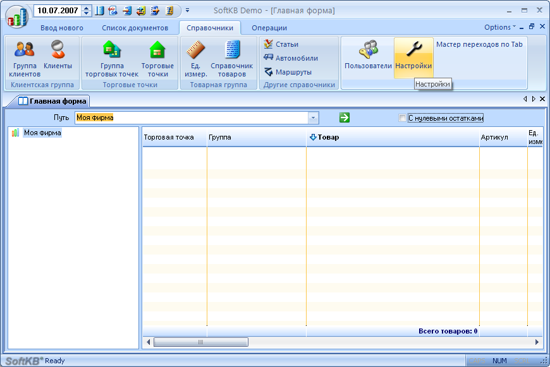Click the yellow sheet with zigzag line icon
The height and width of the screenshot is (367, 550).
click(169, 11)
